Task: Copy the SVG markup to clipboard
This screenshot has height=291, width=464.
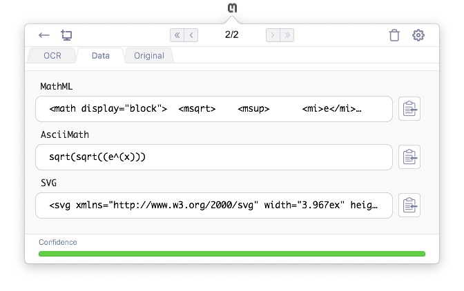Action: (409, 205)
